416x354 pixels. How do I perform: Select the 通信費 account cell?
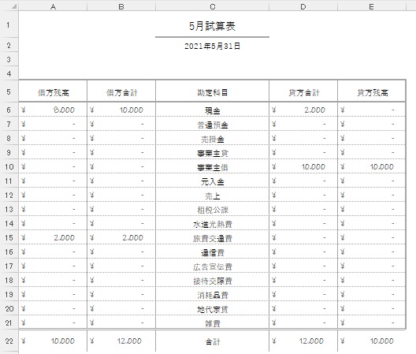[212, 252]
